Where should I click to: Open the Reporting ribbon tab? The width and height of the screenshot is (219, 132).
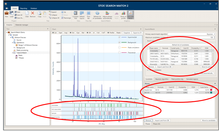pos(24,8)
